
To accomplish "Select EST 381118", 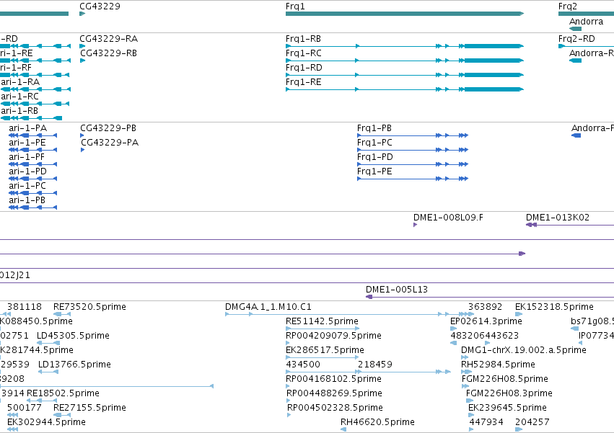I will 25,307.
